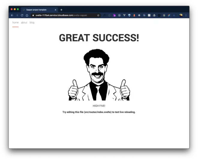Viewport: 198px width, 160px height.
Task: Open a new tab with plus button
Action: 61,10
